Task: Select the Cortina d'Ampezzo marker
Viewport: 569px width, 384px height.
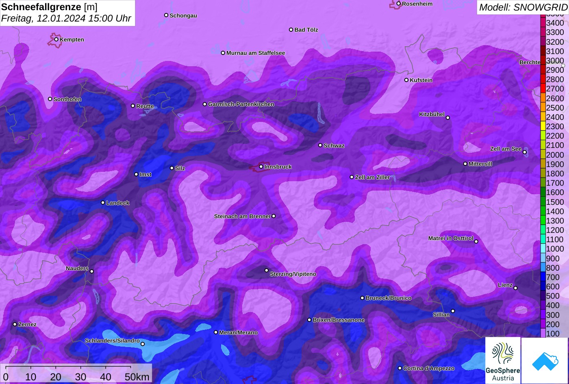Action: click(x=400, y=368)
